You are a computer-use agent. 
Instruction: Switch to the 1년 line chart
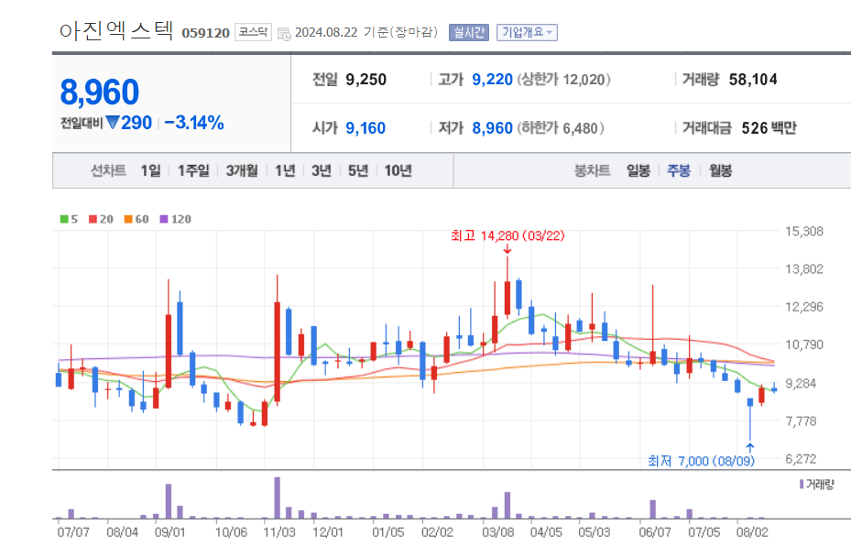pos(285,171)
